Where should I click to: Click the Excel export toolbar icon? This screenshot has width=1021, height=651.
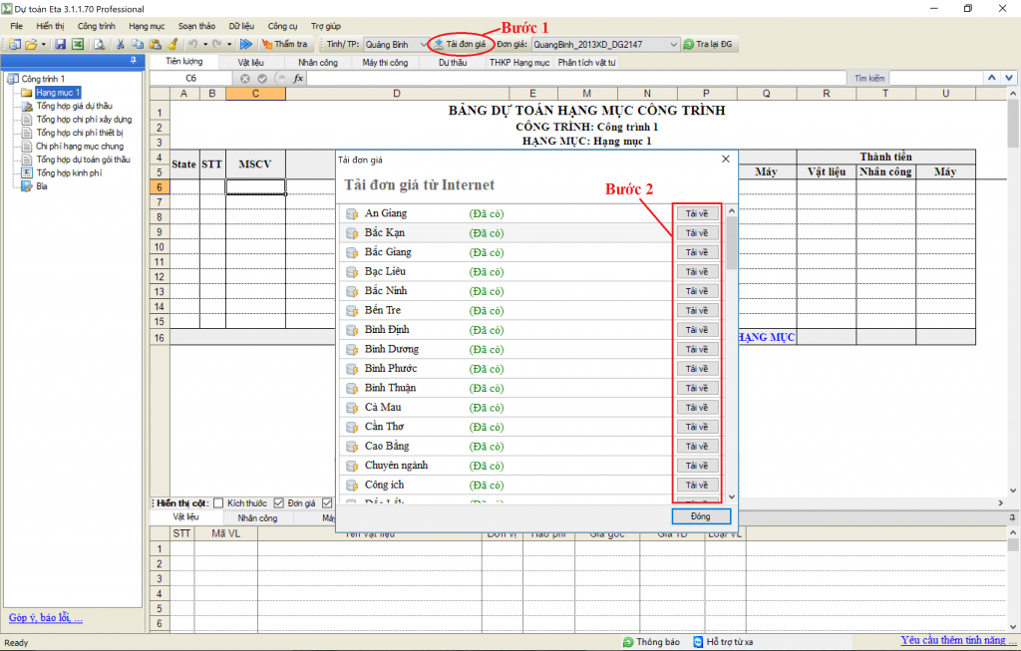77,45
